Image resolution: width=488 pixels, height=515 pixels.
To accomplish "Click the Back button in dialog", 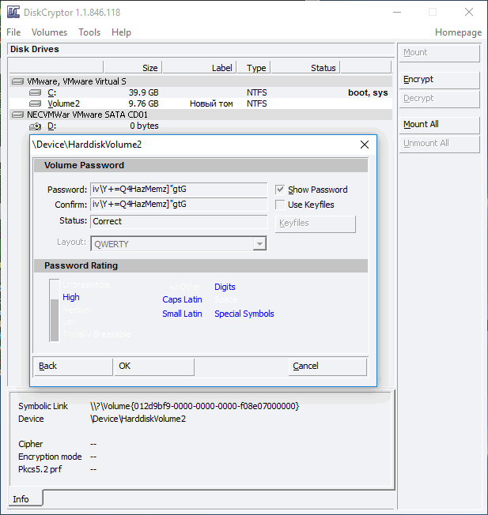I will pyautogui.click(x=74, y=367).
